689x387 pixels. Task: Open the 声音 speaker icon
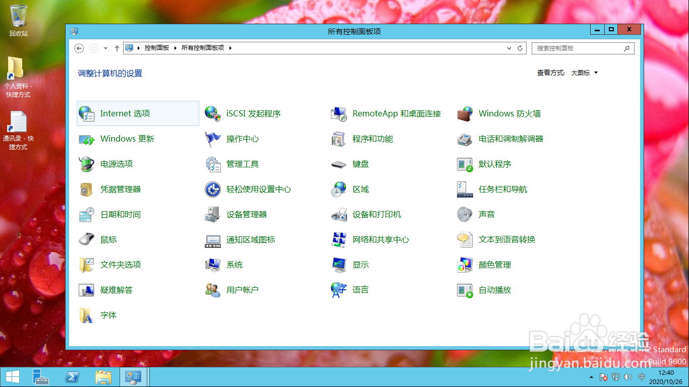click(465, 215)
